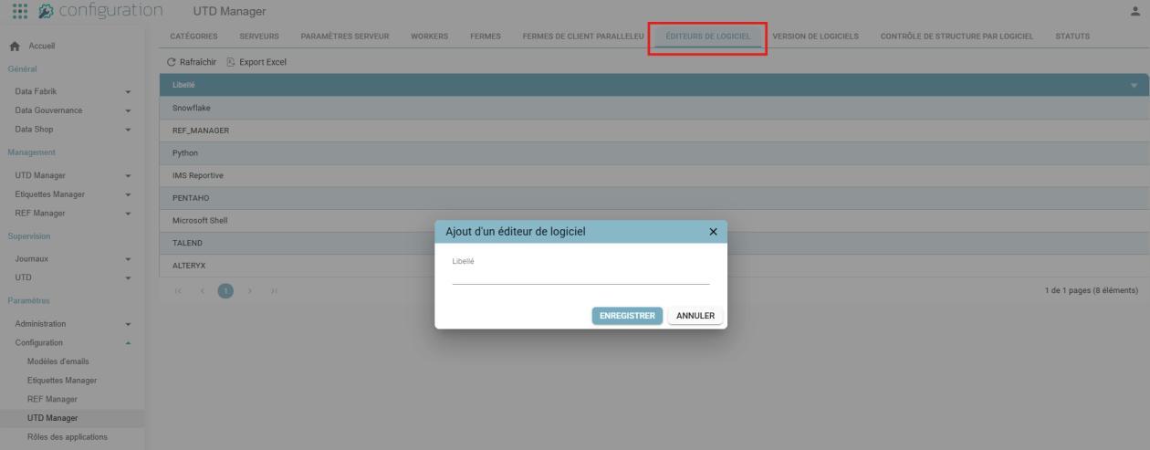The width and height of the screenshot is (1150, 450).
Task: Select the PENTAHO row
Action: [x=656, y=198]
